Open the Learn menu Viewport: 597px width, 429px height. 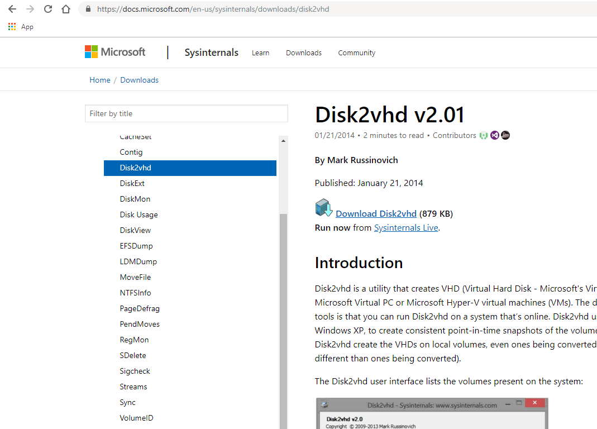click(x=260, y=53)
